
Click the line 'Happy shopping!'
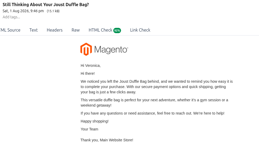tap(94, 121)
